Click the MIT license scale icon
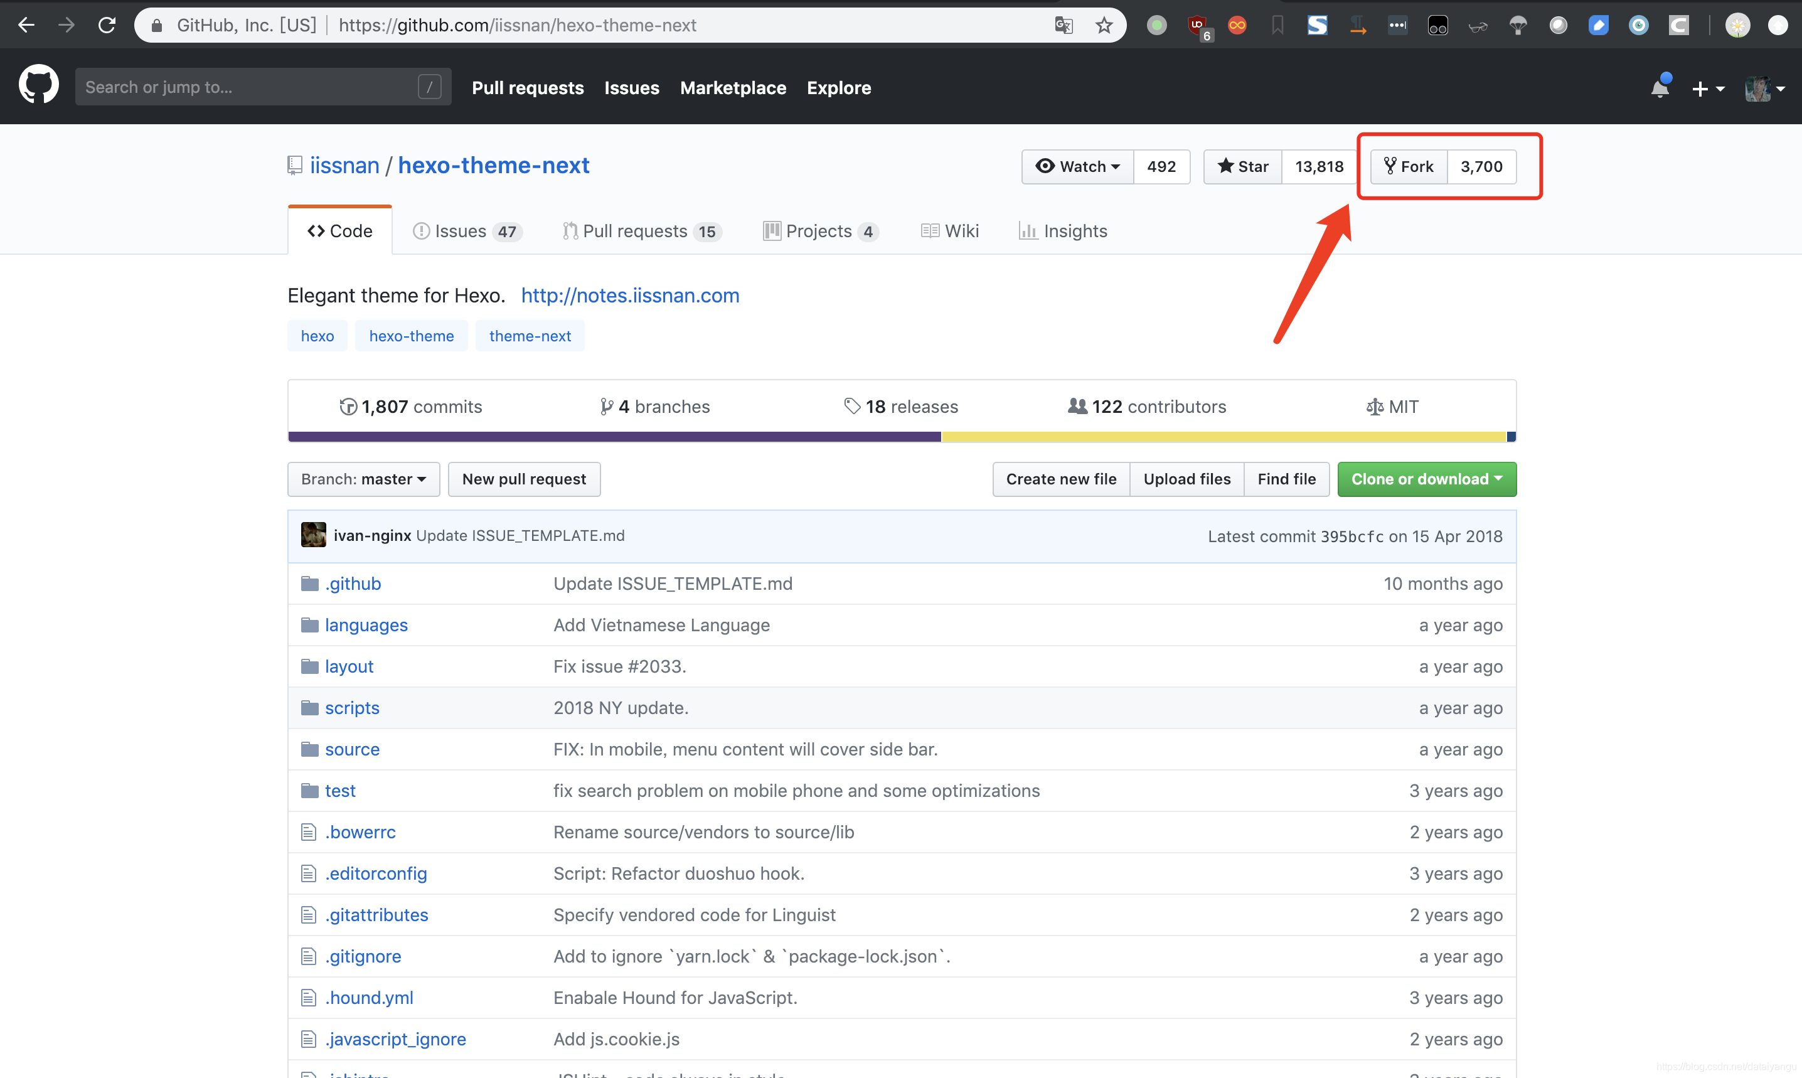 tap(1375, 407)
